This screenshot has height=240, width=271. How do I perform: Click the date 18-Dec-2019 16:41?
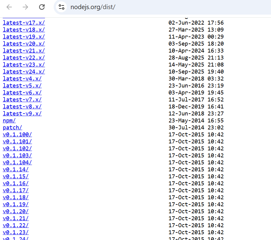(x=196, y=107)
